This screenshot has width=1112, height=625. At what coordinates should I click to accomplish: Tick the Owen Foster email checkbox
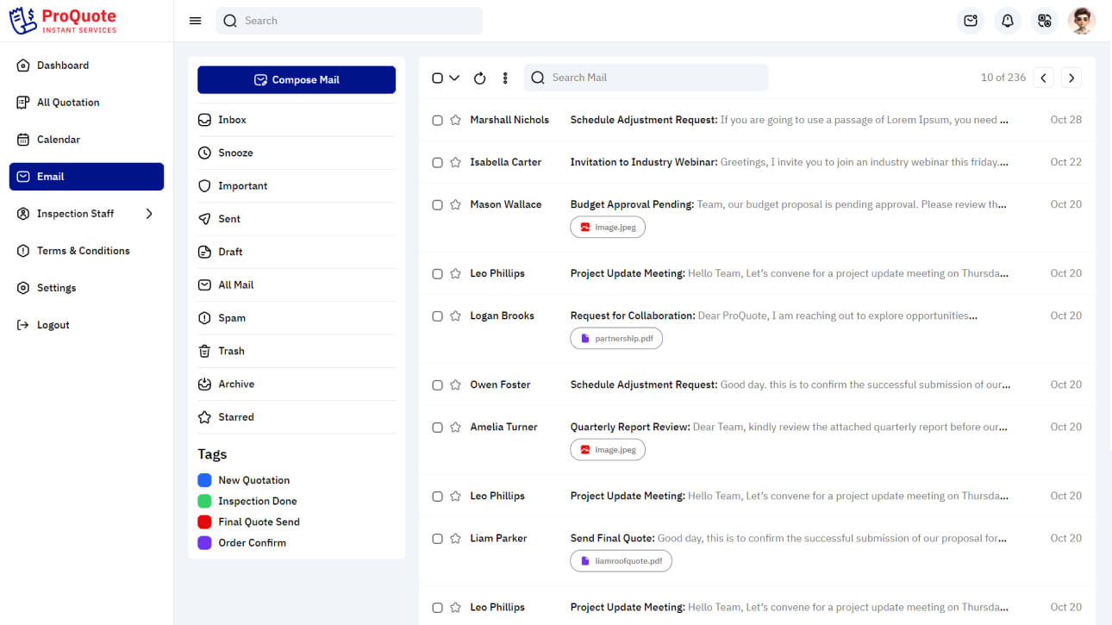(437, 385)
